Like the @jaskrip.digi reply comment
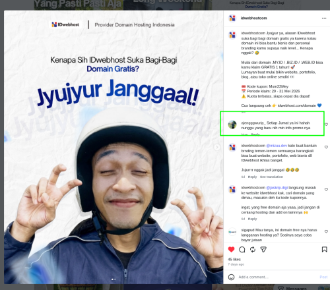This screenshot has width=330, height=290. [326, 189]
